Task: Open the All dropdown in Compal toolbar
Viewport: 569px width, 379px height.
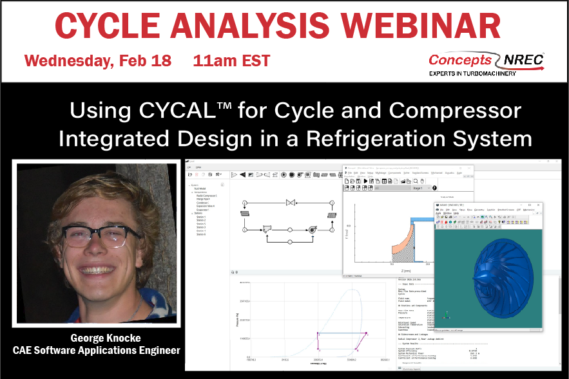Action: 392,188
